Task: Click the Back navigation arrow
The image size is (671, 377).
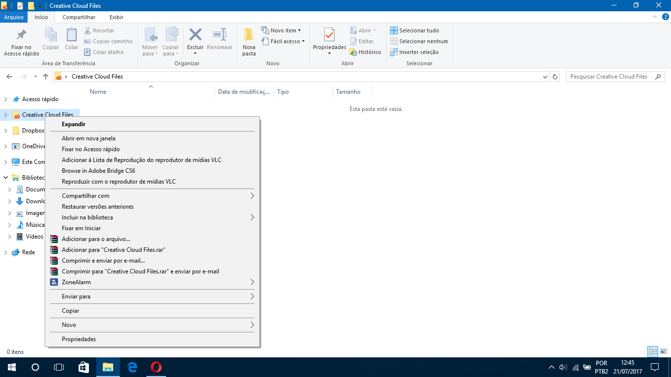Action: [9, 77]
